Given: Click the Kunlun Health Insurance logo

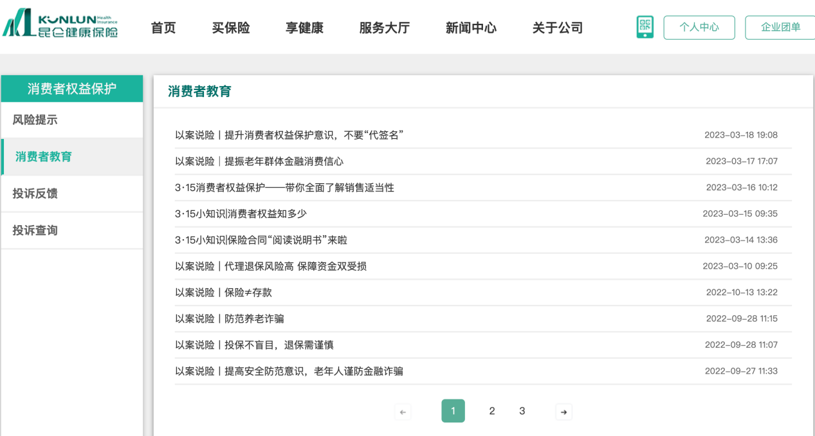Looking at the screenshot, I should [61, 24].
